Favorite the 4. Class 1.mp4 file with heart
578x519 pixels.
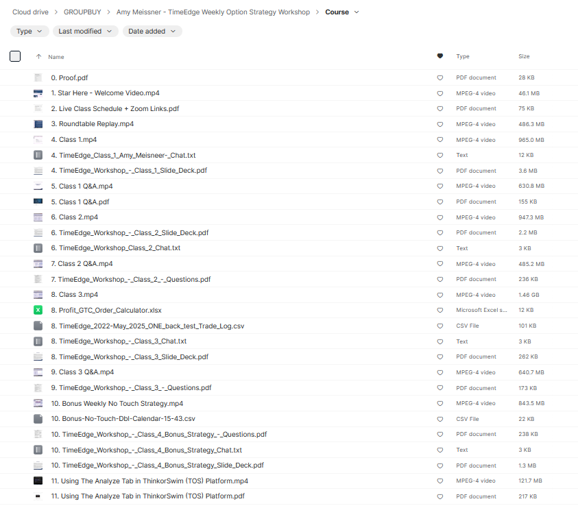(x=439, y=140)
